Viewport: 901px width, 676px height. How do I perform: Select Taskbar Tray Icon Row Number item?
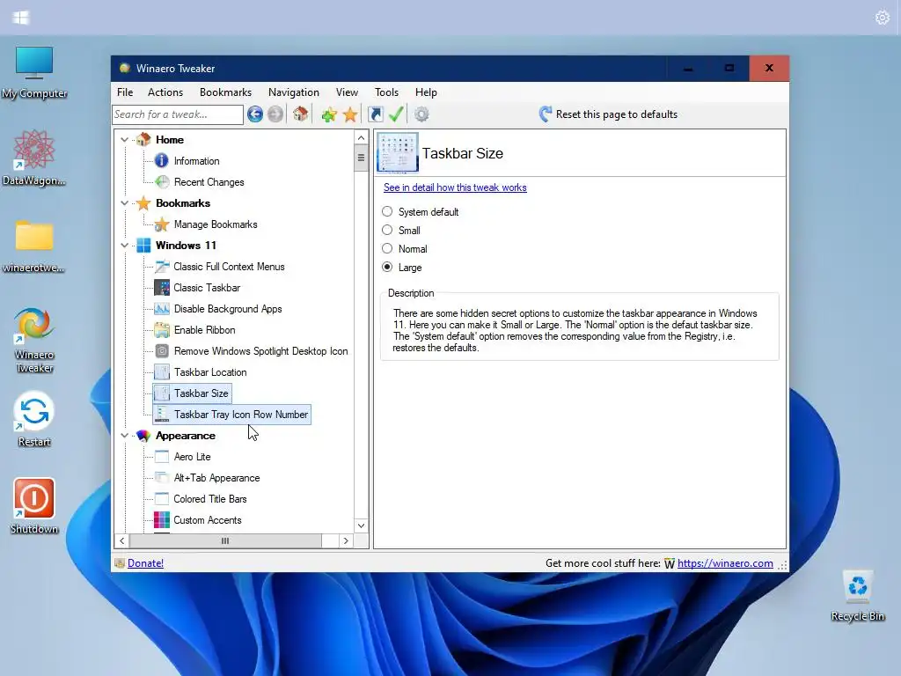[x=232, y=415]
